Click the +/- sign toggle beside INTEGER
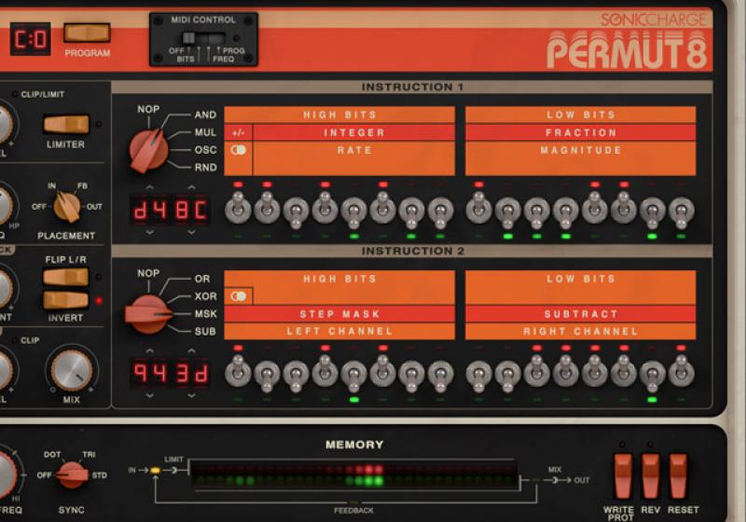This screenshot has height=522, width=746. coord(239,132)
